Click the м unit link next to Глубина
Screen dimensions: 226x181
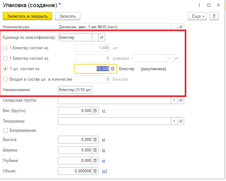[x=103, y=161]
